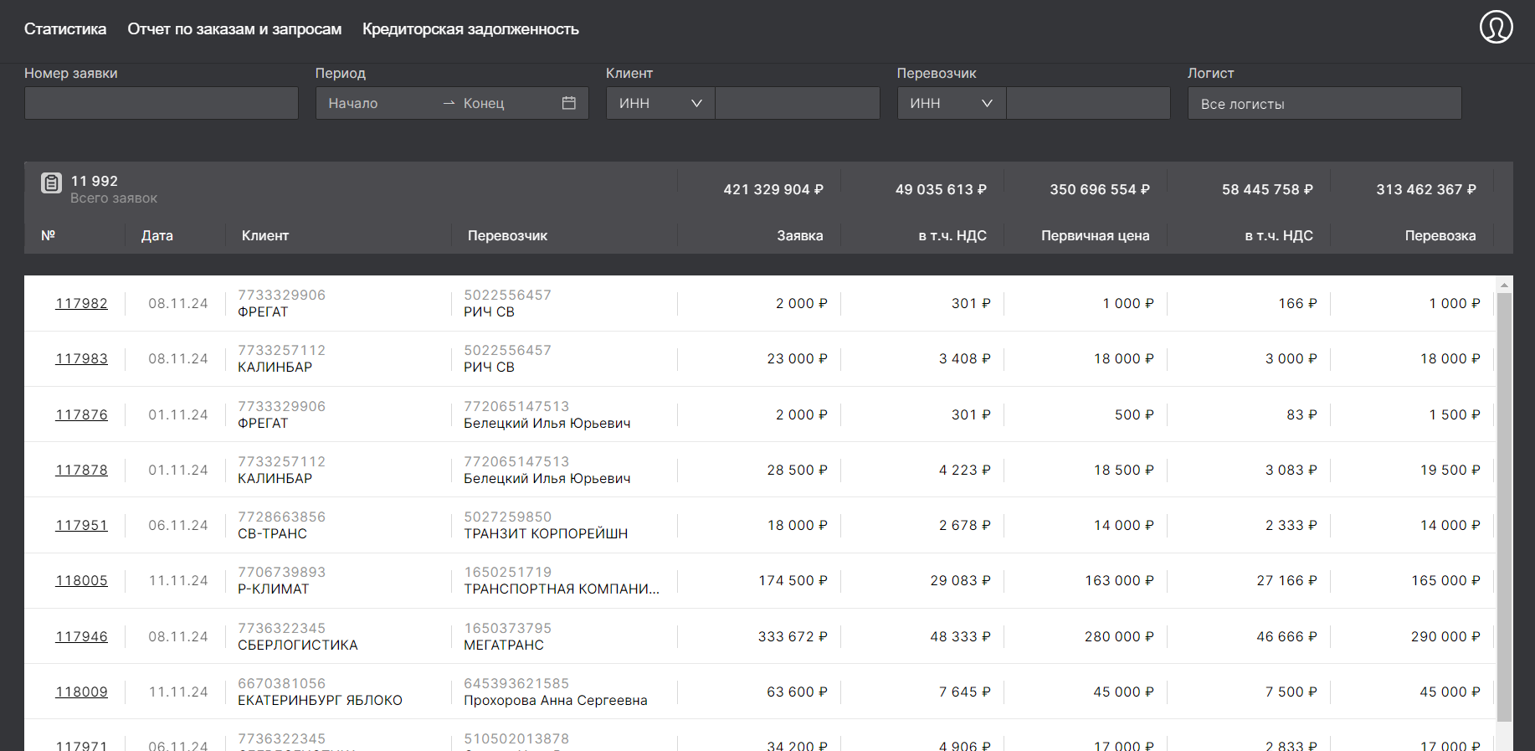Sort by the Дата column header

(157, 235)
